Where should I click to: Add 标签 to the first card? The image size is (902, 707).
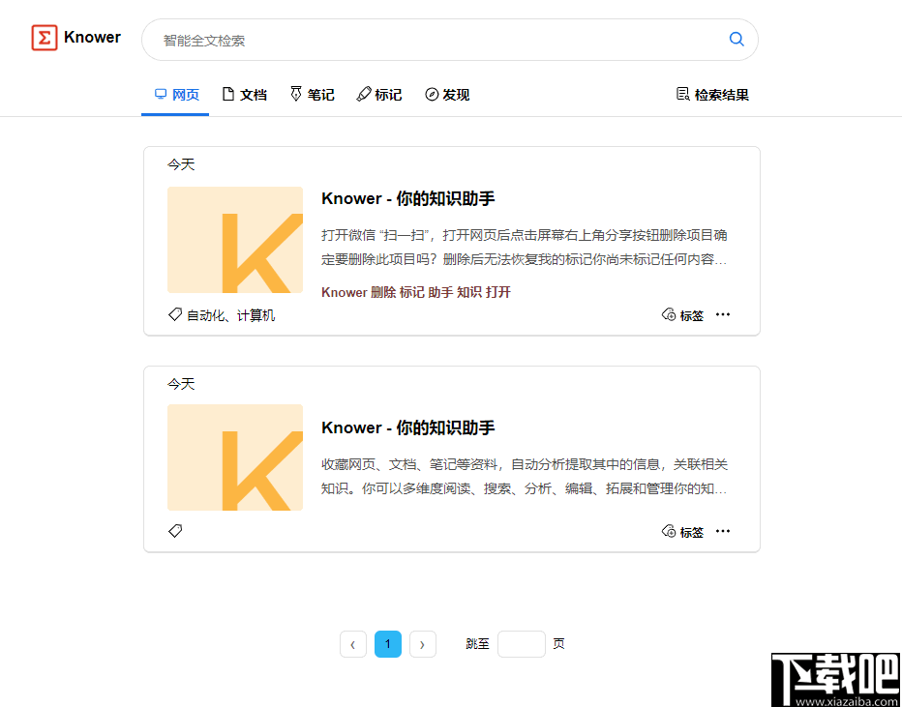[x=683, y=315]
